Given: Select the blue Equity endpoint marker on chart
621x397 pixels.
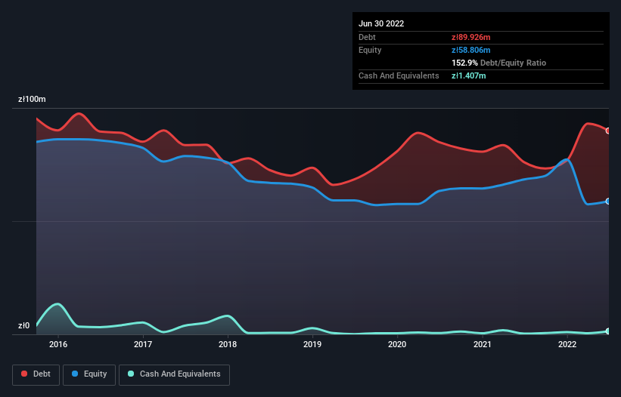Looking at the screenshot, I should point(608,202).
